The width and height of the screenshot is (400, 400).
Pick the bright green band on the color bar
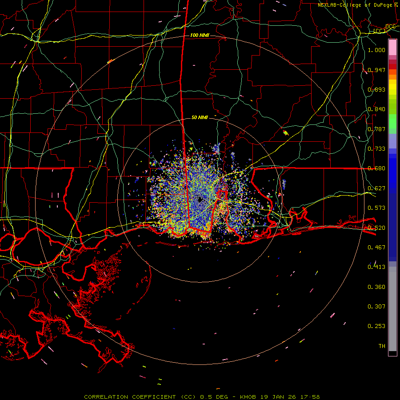[392, 121]
